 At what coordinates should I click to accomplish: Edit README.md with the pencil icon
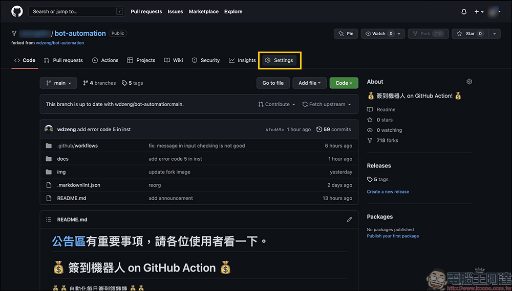[x=349, y=220]
